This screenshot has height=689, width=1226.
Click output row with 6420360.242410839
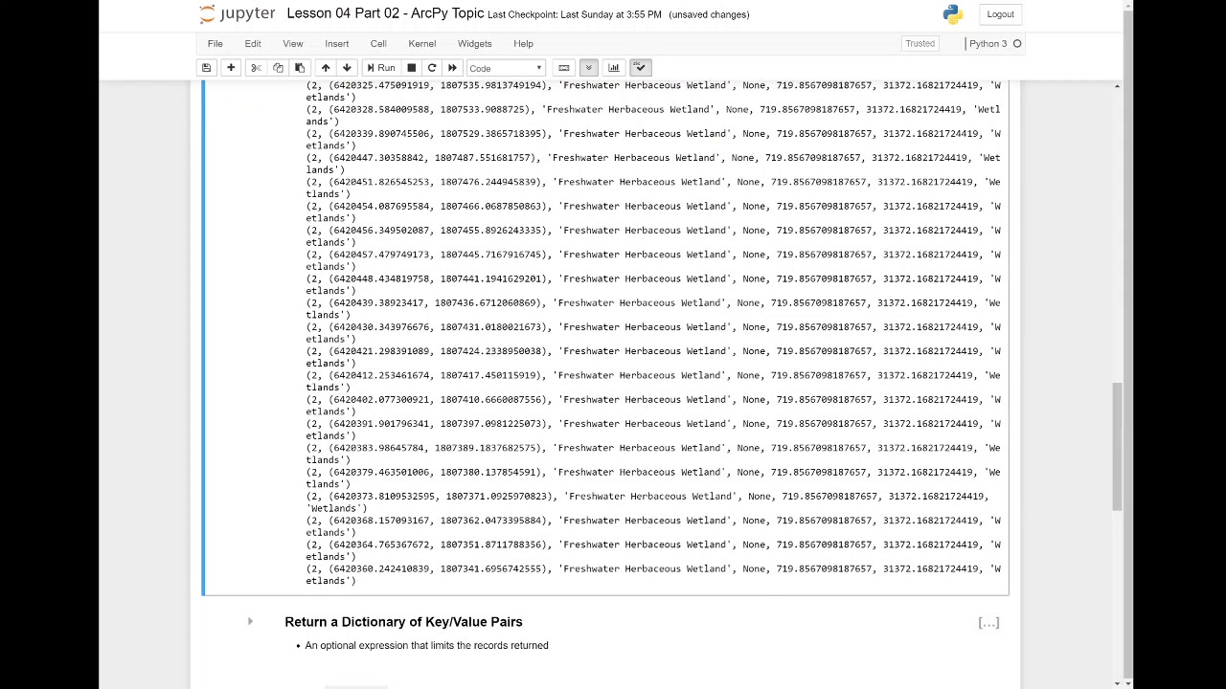653,574
